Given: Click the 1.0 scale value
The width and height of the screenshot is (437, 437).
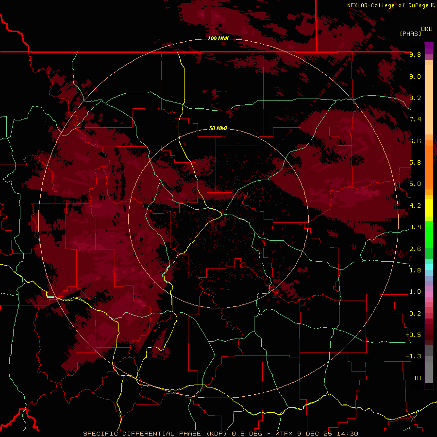Looking at the screenshot, I should [x=415, y=292].
